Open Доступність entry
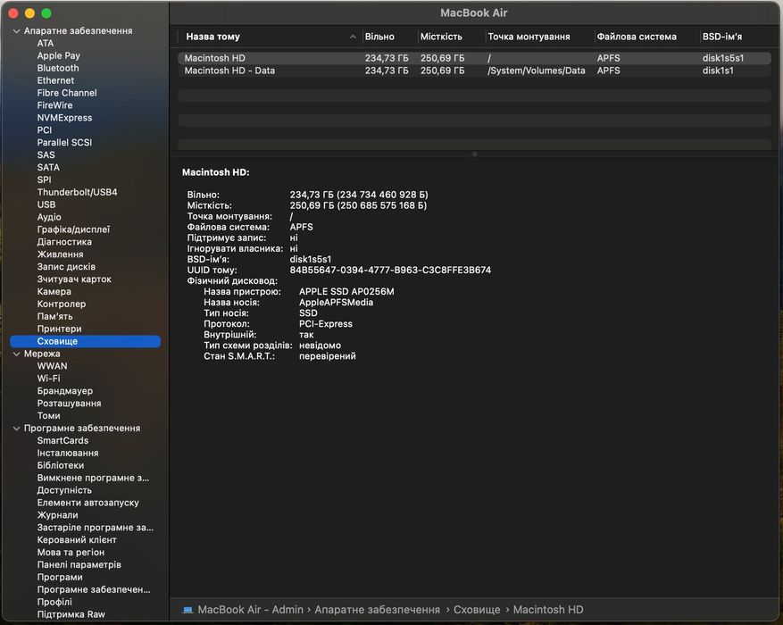 [x=64, y=490]
